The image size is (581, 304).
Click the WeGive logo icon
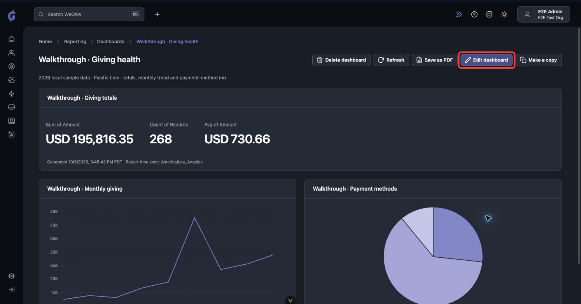[12, 15]
